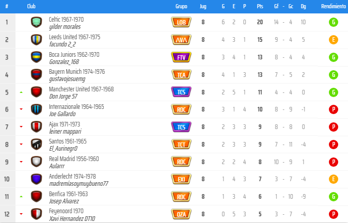
Task: Sort by the Rendimiento column header
Action: pos(334,6)
